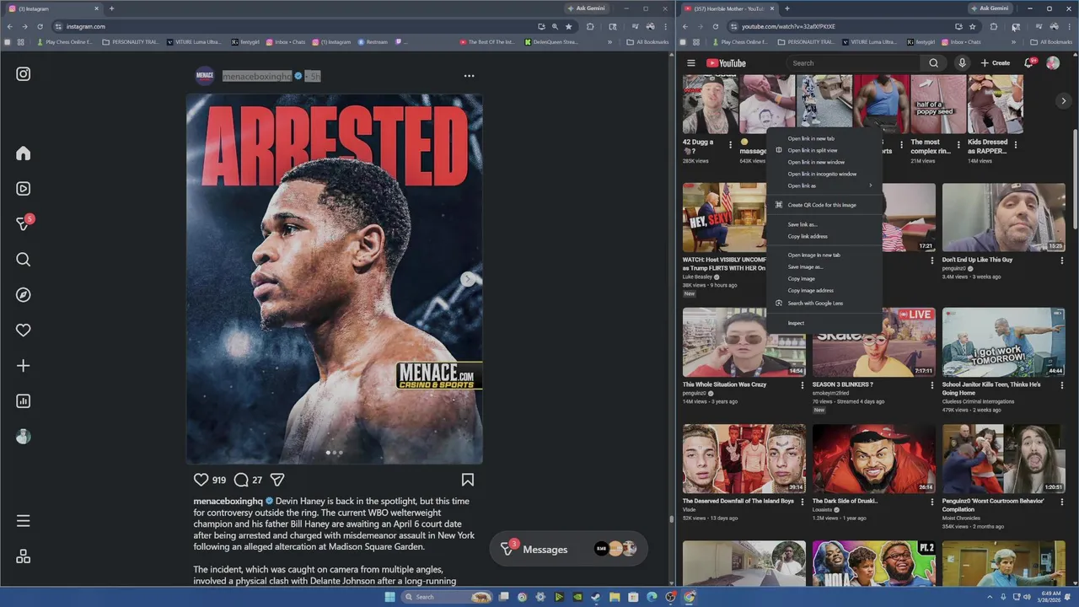Open menaceboxinghq profile from the post header
This screenshot has height=607, width=1079.
coord(257,76)
